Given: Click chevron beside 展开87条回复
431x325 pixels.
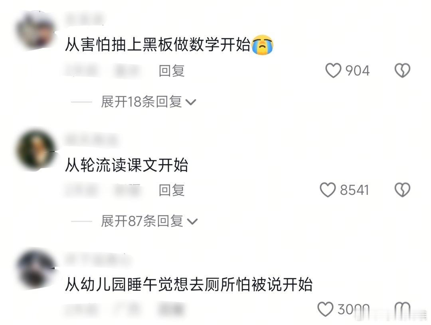Looking at the screenshot, I should pos(192,222).
